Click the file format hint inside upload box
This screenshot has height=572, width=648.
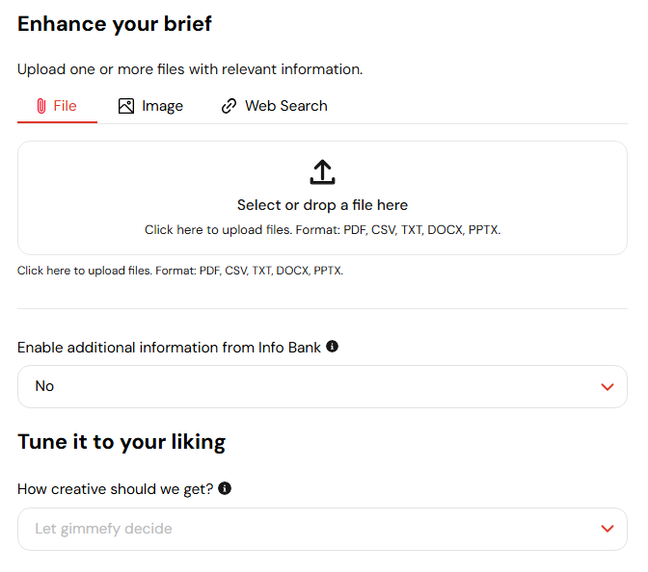pos(322,229)
